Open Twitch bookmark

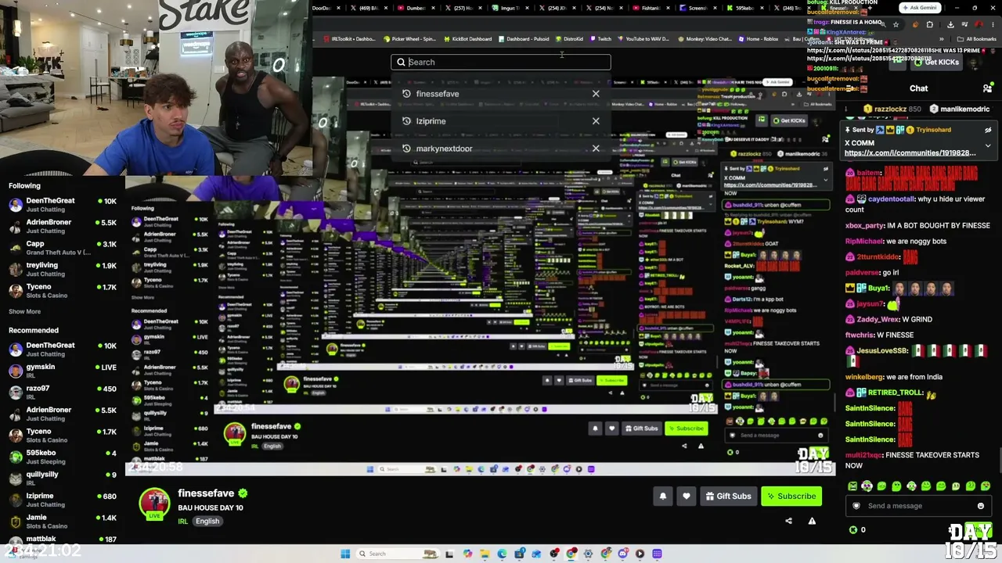tap(600, 39)
